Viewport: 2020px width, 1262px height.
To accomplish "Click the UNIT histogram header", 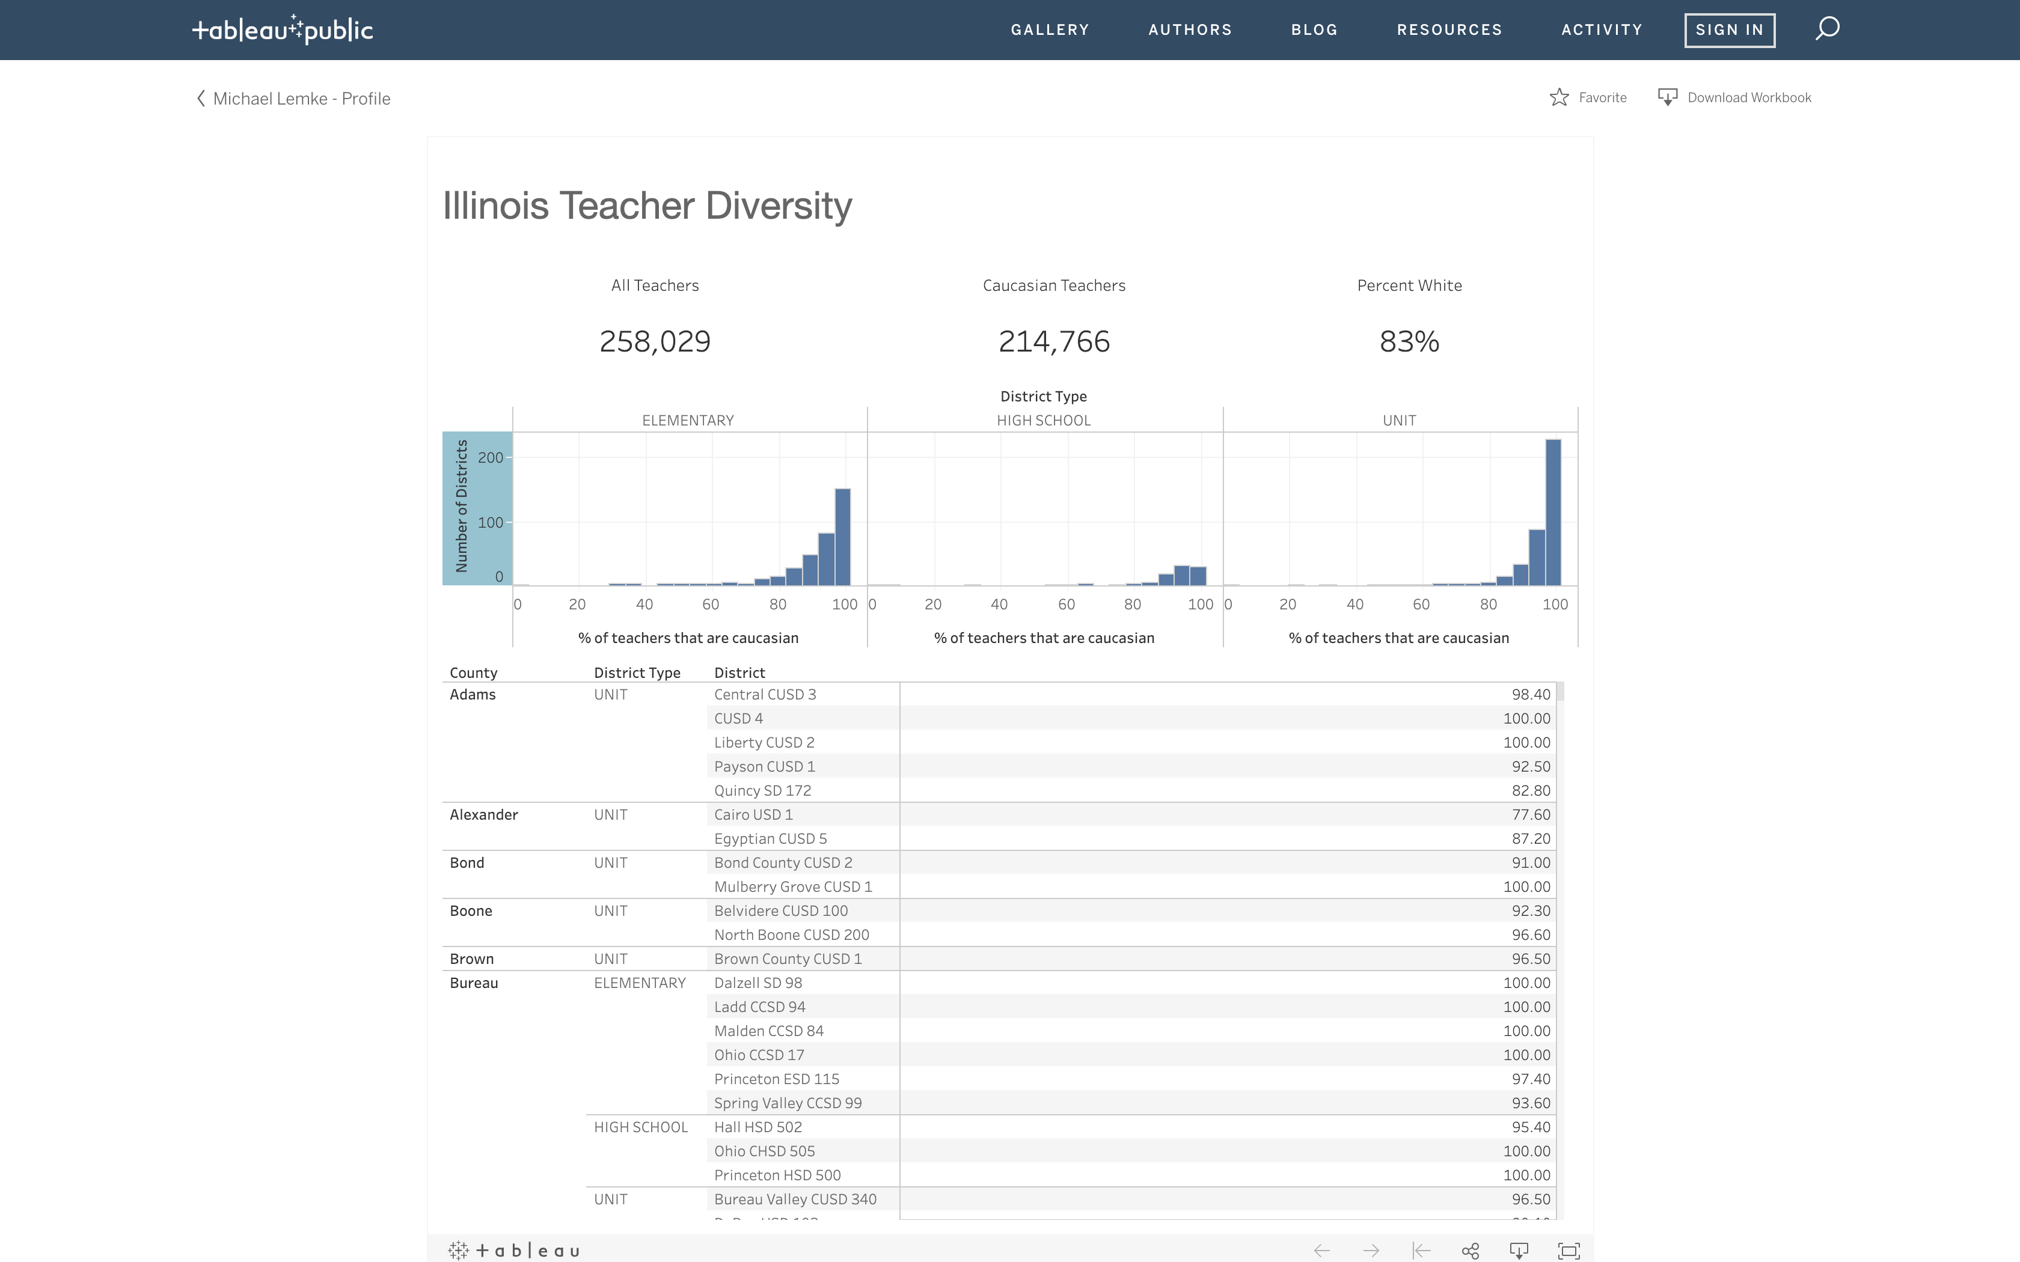I will pyautogui.click(x=1399, y=421).
